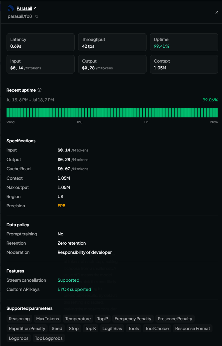The height and width of the screenshot is (346, 222).
Task: Click the Context 1.05M card
Action: 184,64
